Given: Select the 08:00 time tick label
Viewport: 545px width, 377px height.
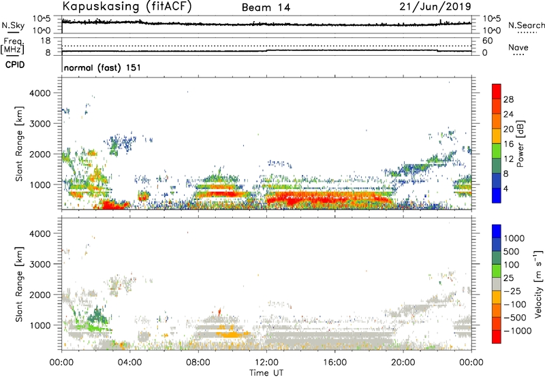Looking at the screenshot, I should pyautogui.click(x=198, y=363).
